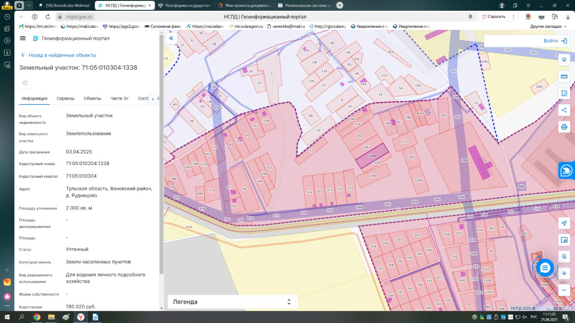The image size is (575, 323).
Task: Zoom in the map with plus button
Action: click(x=564, y=273)
